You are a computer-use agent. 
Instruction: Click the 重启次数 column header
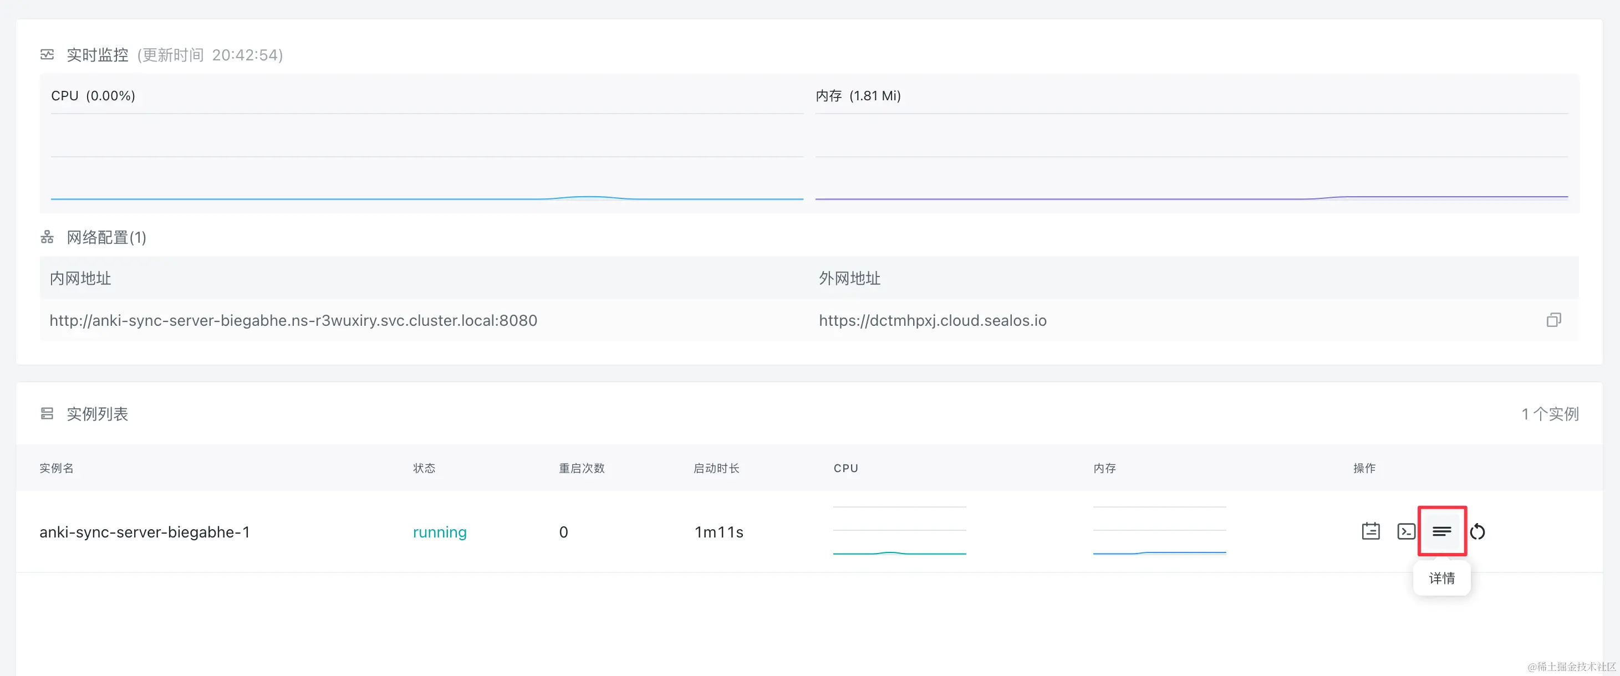(581, 468)
